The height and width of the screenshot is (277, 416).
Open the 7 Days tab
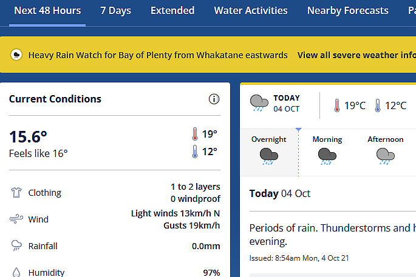coord(115,10)
